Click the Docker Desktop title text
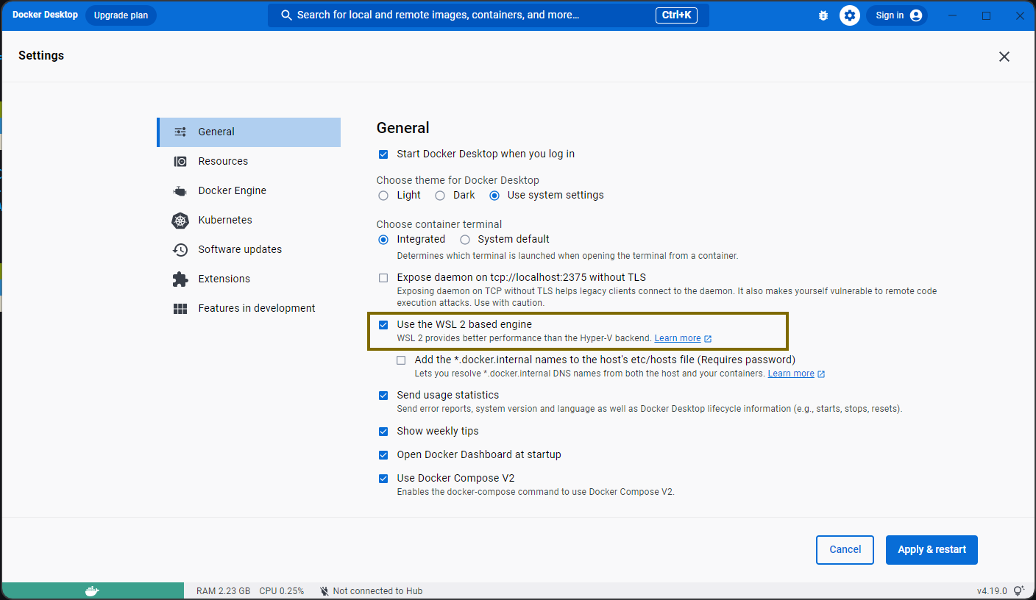Image resolution: width=1036 pixels, height=600 pixels. (x=45, y=15)
